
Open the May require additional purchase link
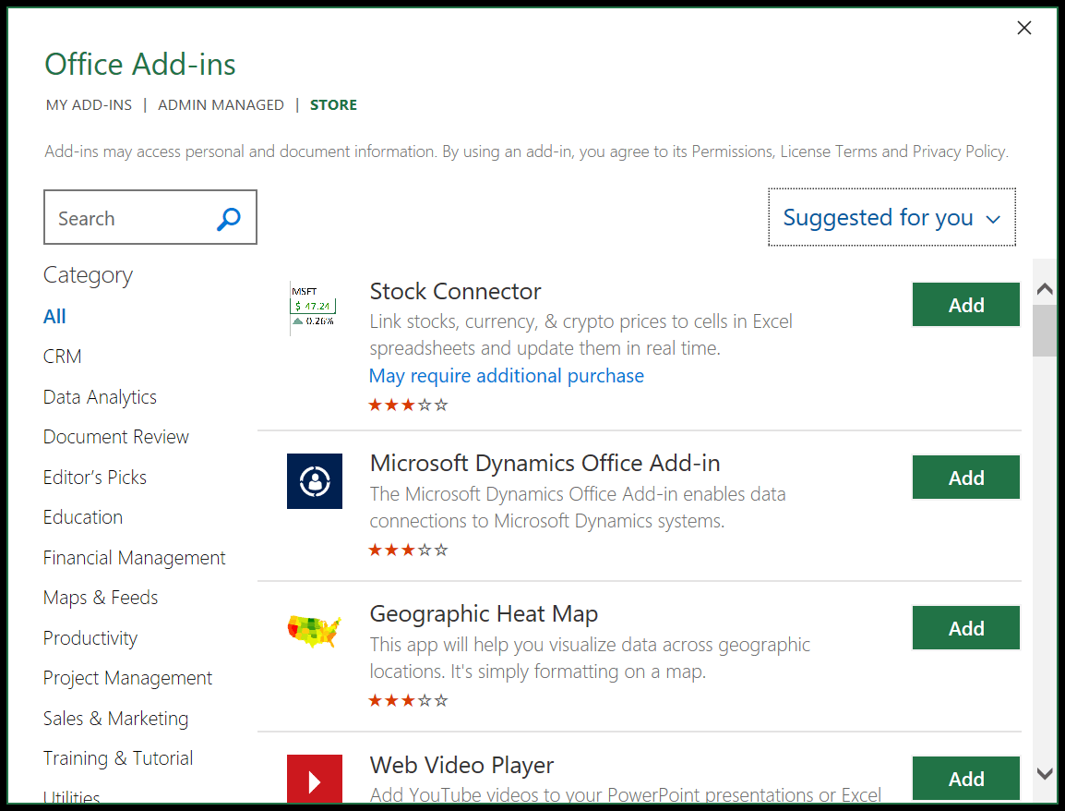(x=507, y=376)
